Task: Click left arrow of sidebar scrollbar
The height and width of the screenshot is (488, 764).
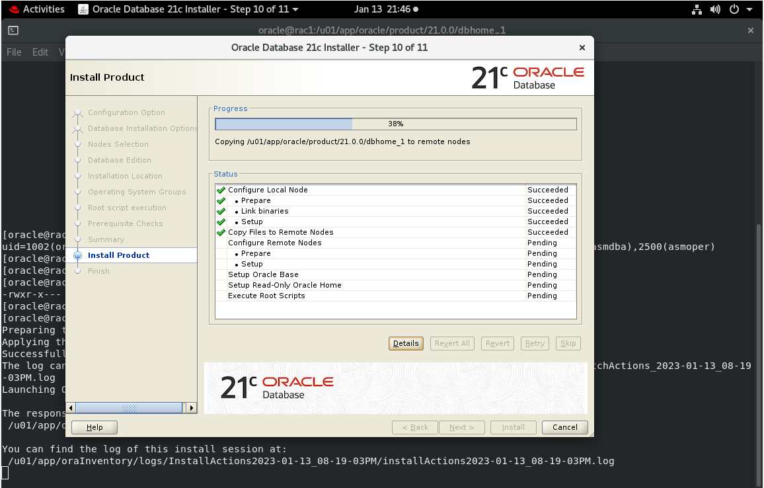Action: click(71, 407)
